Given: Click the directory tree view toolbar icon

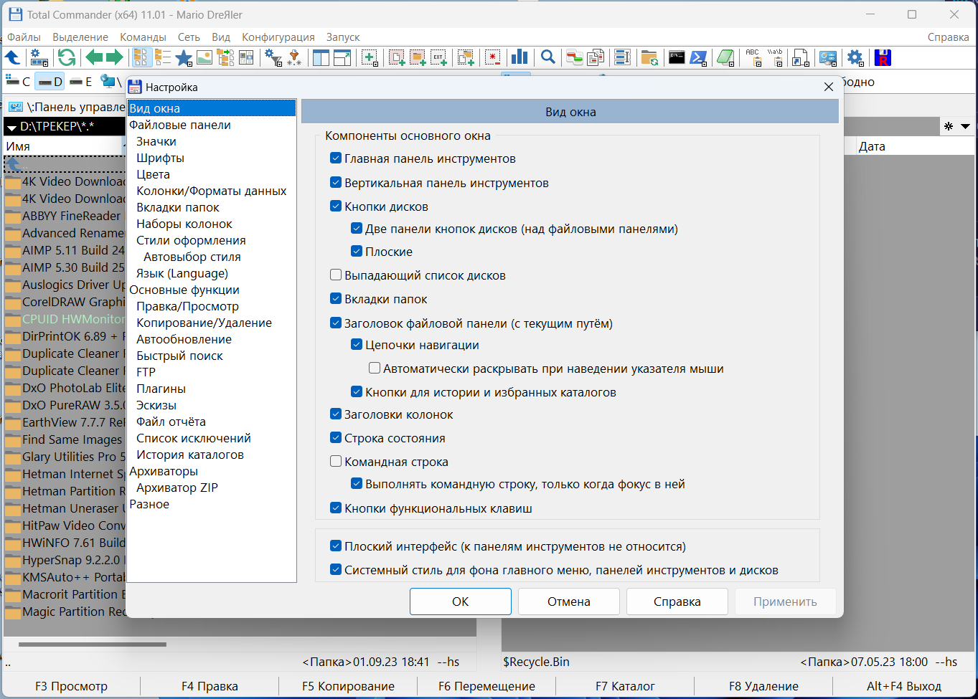Looking at the screenshot, I should click(225, 57).
